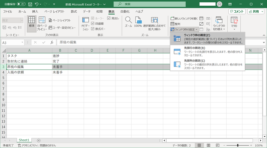Click the zoom percentage 100% in status bar

259,145
